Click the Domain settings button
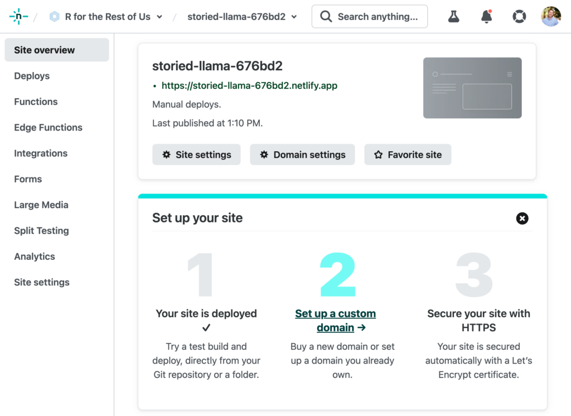The image size is (571, 416). click(x=302, y=154)
